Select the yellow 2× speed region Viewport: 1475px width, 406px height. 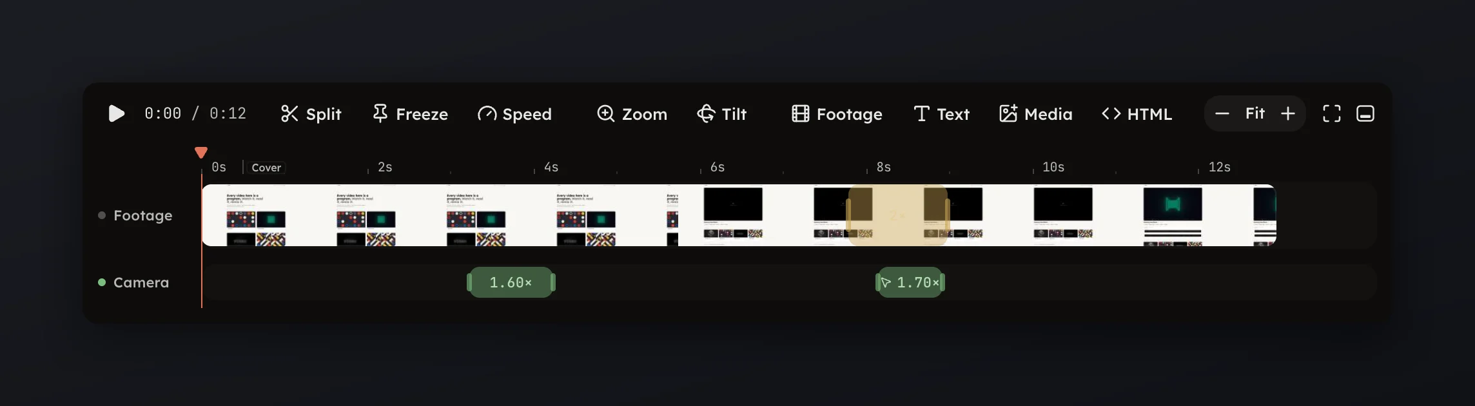897,215
